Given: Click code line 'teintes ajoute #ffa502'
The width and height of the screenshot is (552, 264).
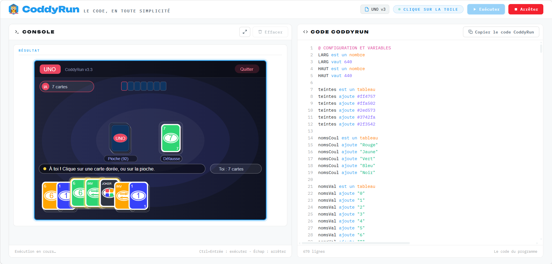Looking at the screenshot, I should click(347, 103).
